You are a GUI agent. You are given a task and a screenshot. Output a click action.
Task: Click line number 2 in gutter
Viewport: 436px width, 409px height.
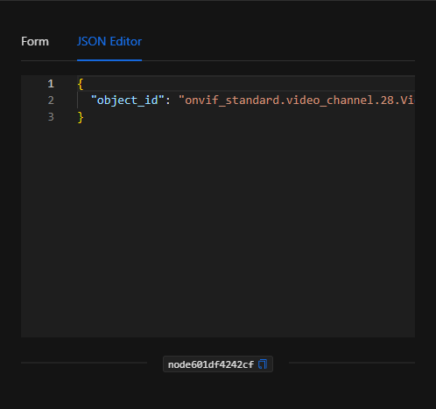pos(51,101)
